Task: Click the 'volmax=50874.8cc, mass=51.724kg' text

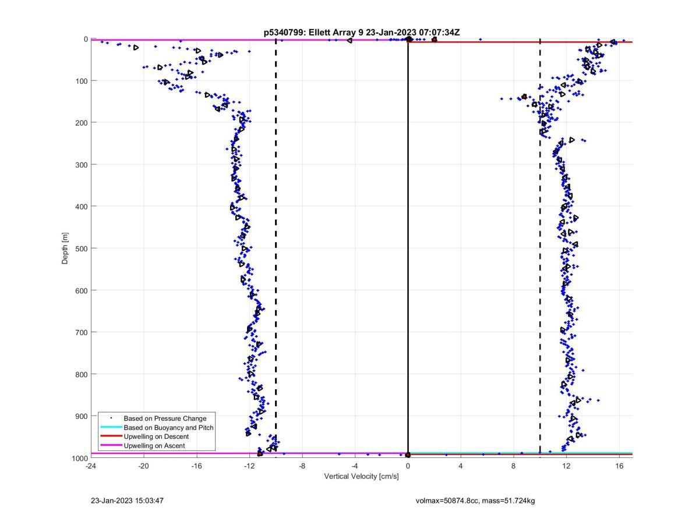Action: pyautogui.click(x=475, y=500)
